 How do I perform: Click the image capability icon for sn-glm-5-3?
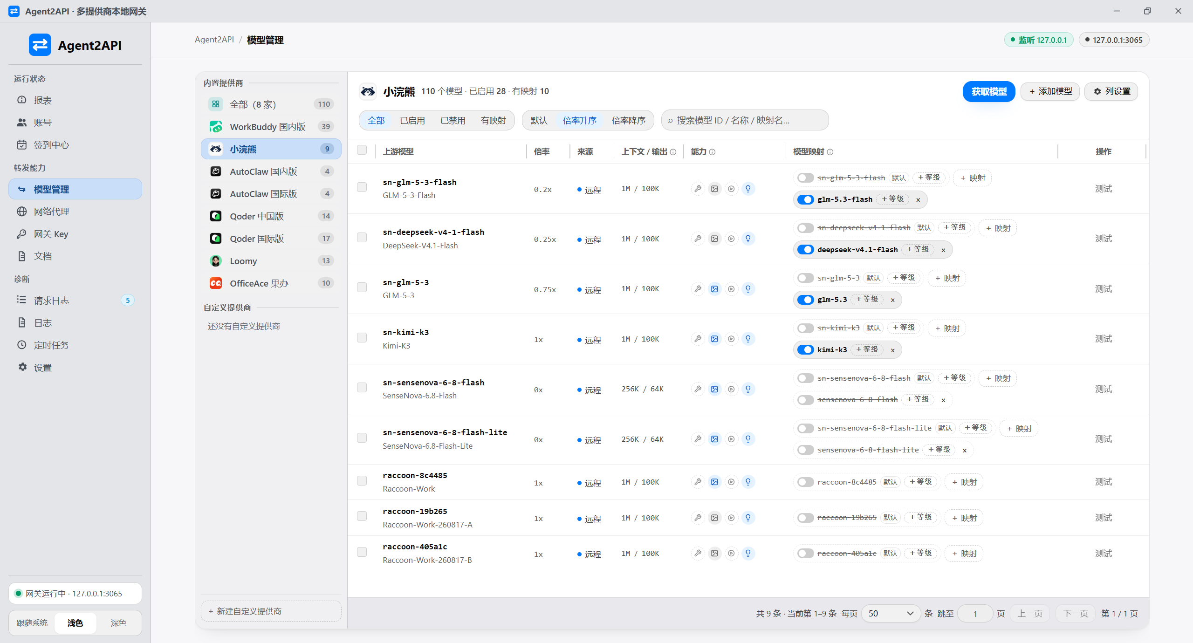[x=714, y=289]
